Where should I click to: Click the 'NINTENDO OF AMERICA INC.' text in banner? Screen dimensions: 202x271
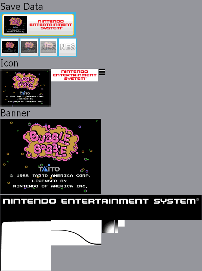[50, 186]
